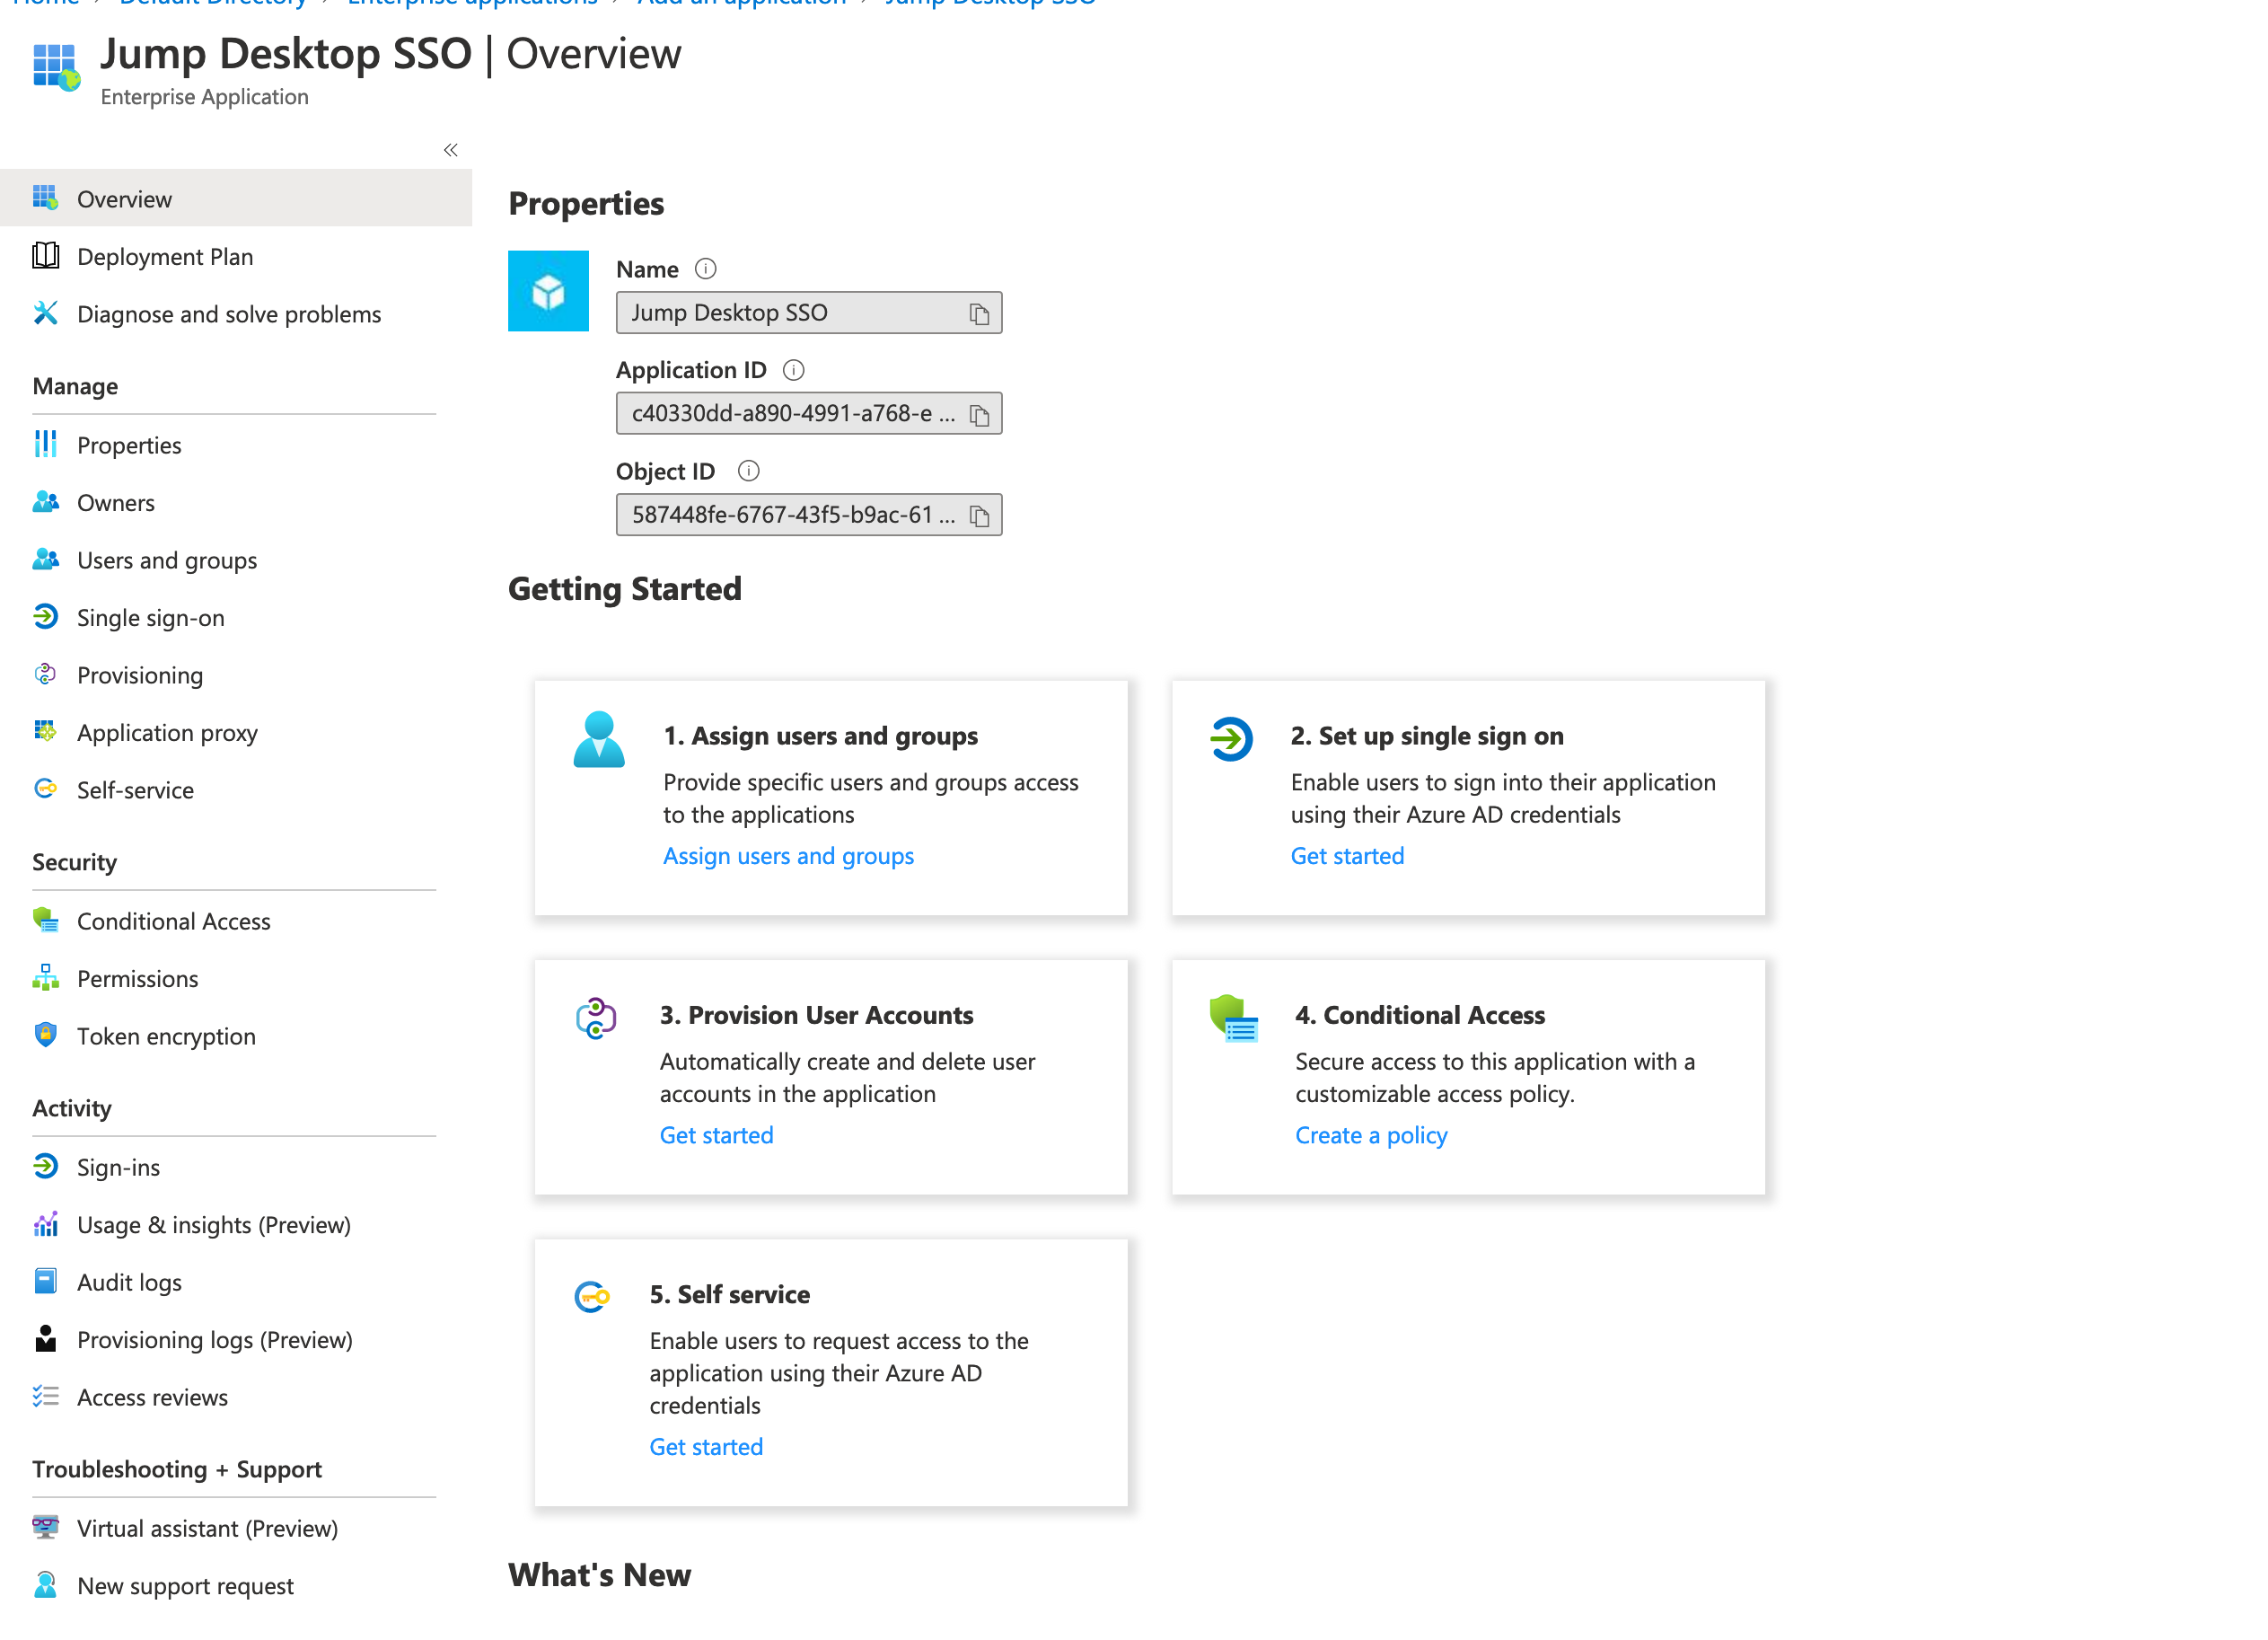Click the Single sign-on arrow icon in sidebar
The height and width of the screenshot is (1640, 2268).
45,617
